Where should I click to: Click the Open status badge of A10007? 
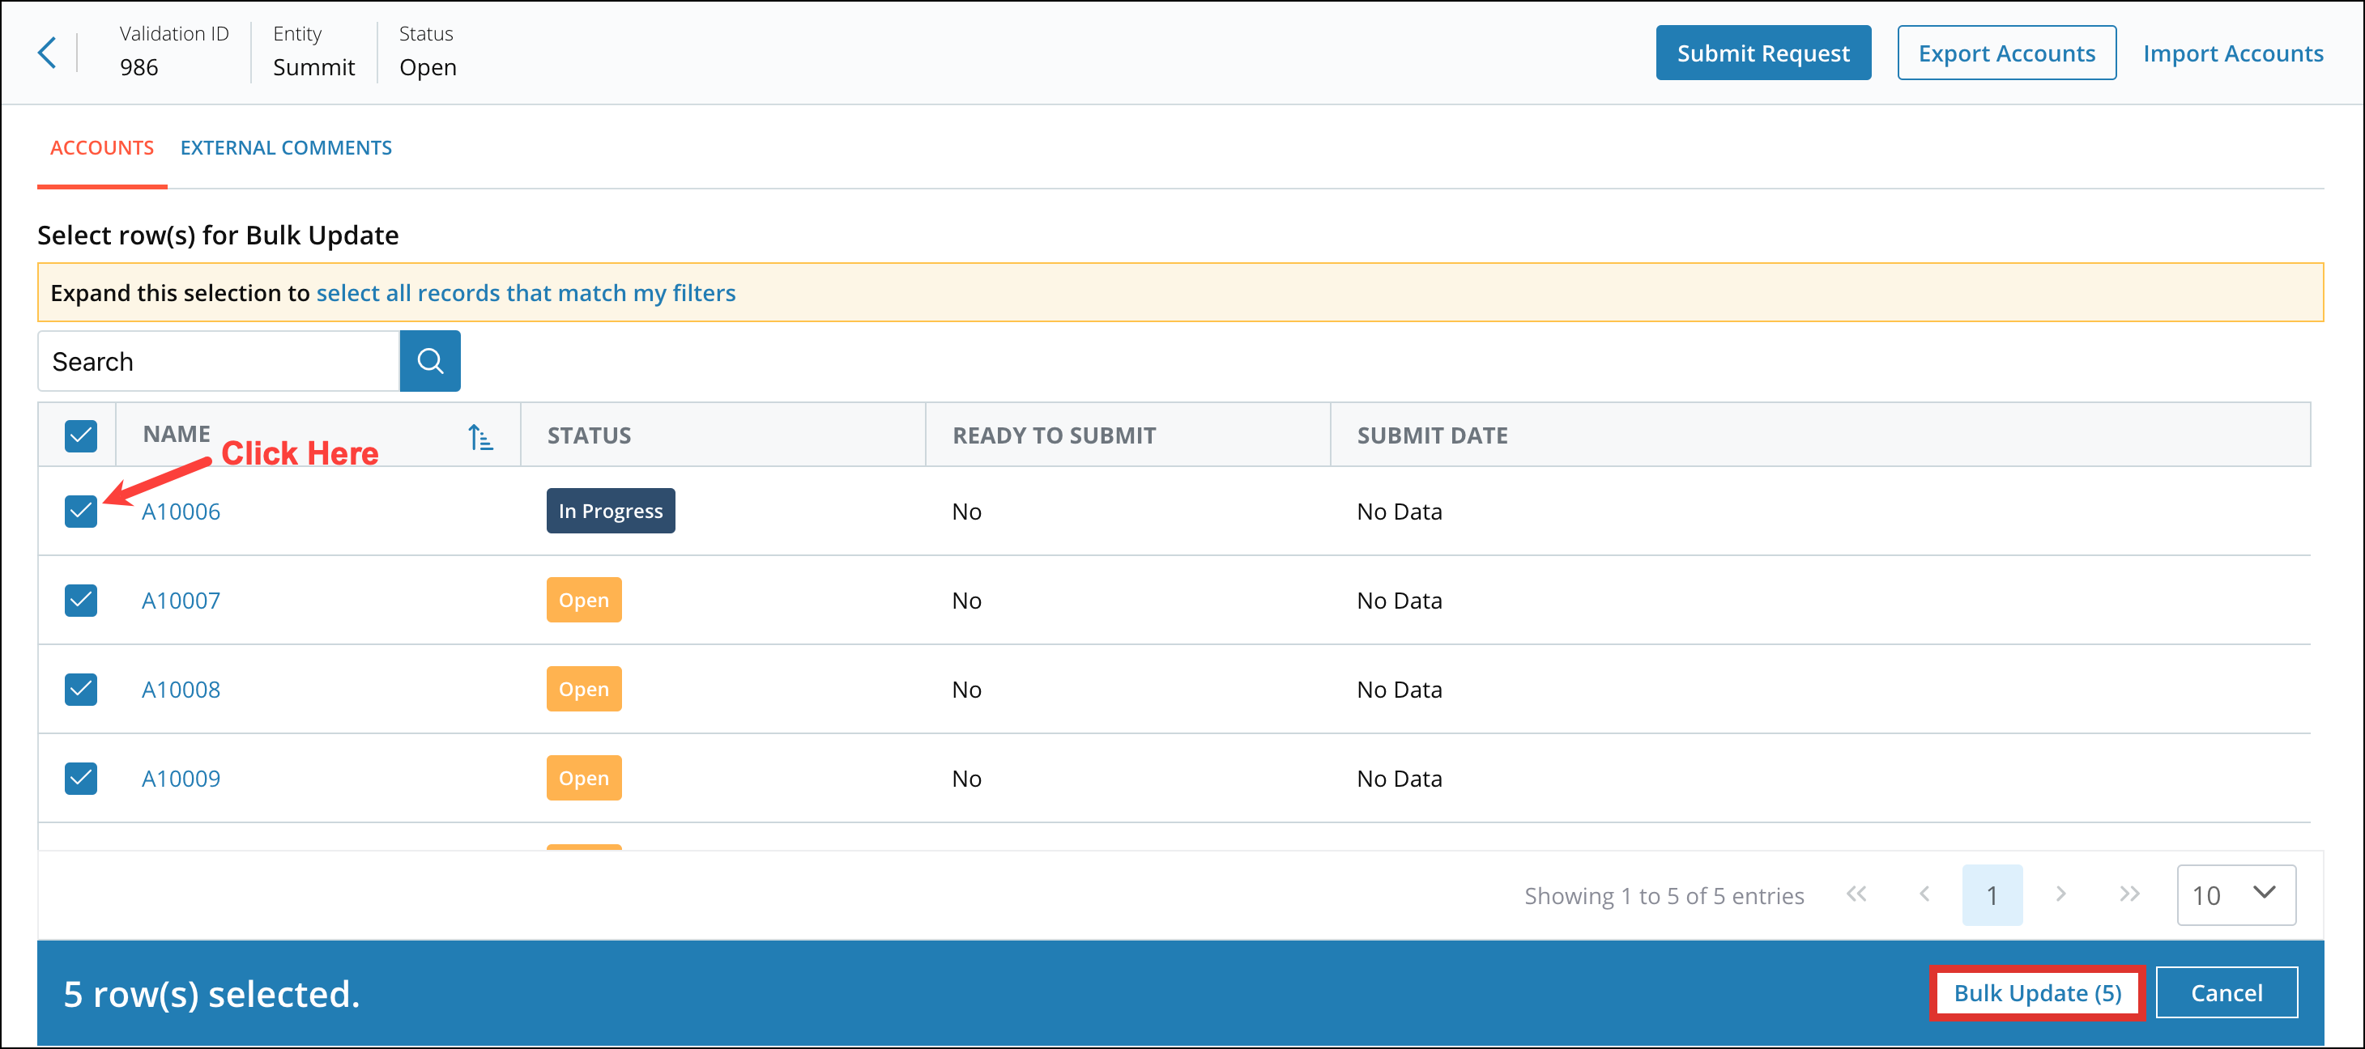(584, 601)
